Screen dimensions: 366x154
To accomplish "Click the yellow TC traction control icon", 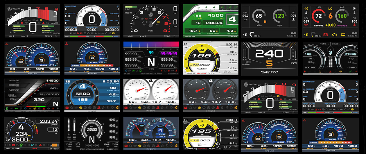I will (306, 9).
